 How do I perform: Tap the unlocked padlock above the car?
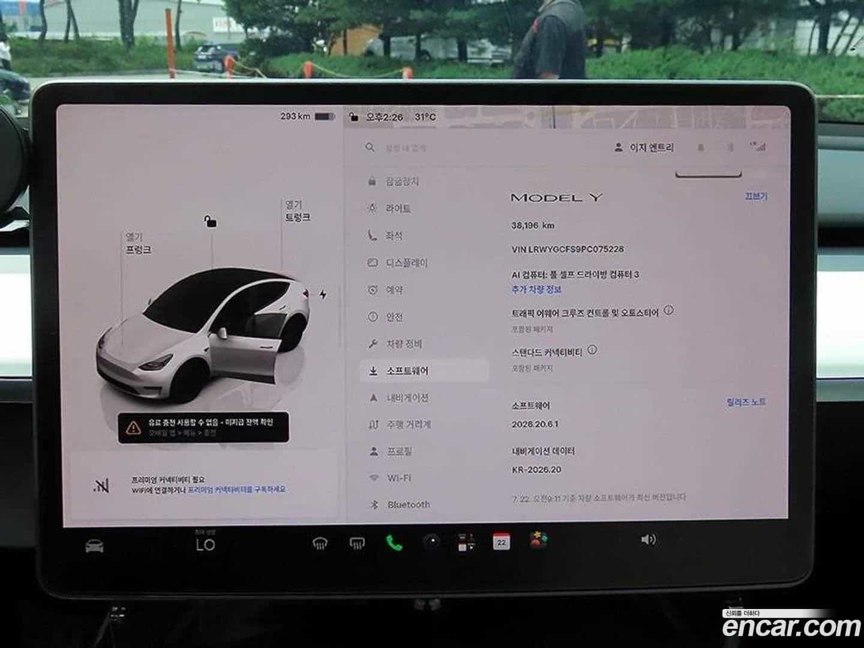point(210,221)
